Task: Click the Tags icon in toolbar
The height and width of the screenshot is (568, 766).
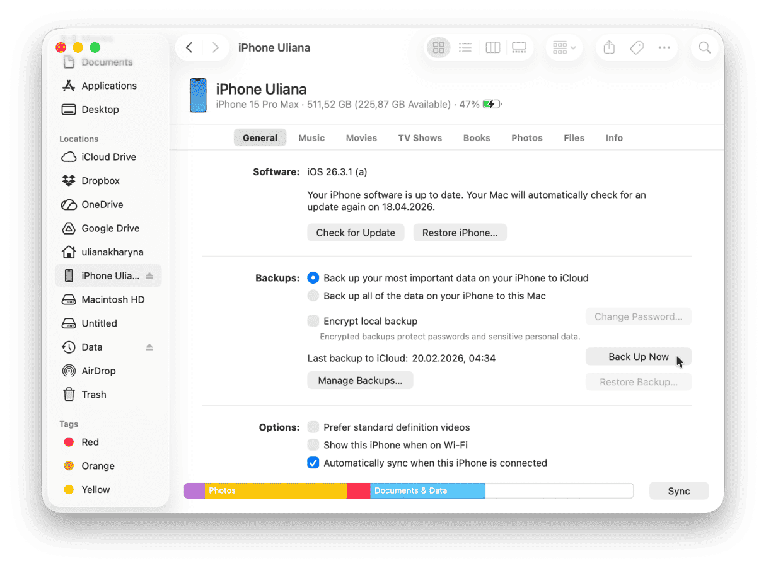Action: [637, 48]
